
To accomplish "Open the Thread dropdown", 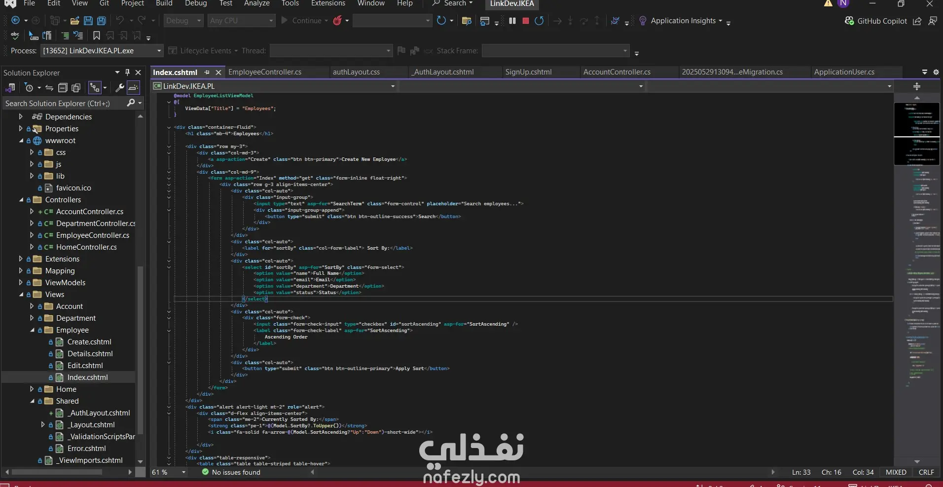I will 331,51.
